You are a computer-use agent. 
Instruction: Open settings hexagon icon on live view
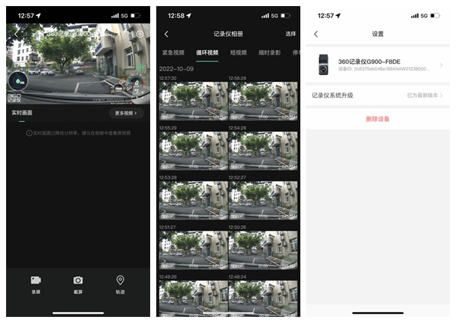140,35
